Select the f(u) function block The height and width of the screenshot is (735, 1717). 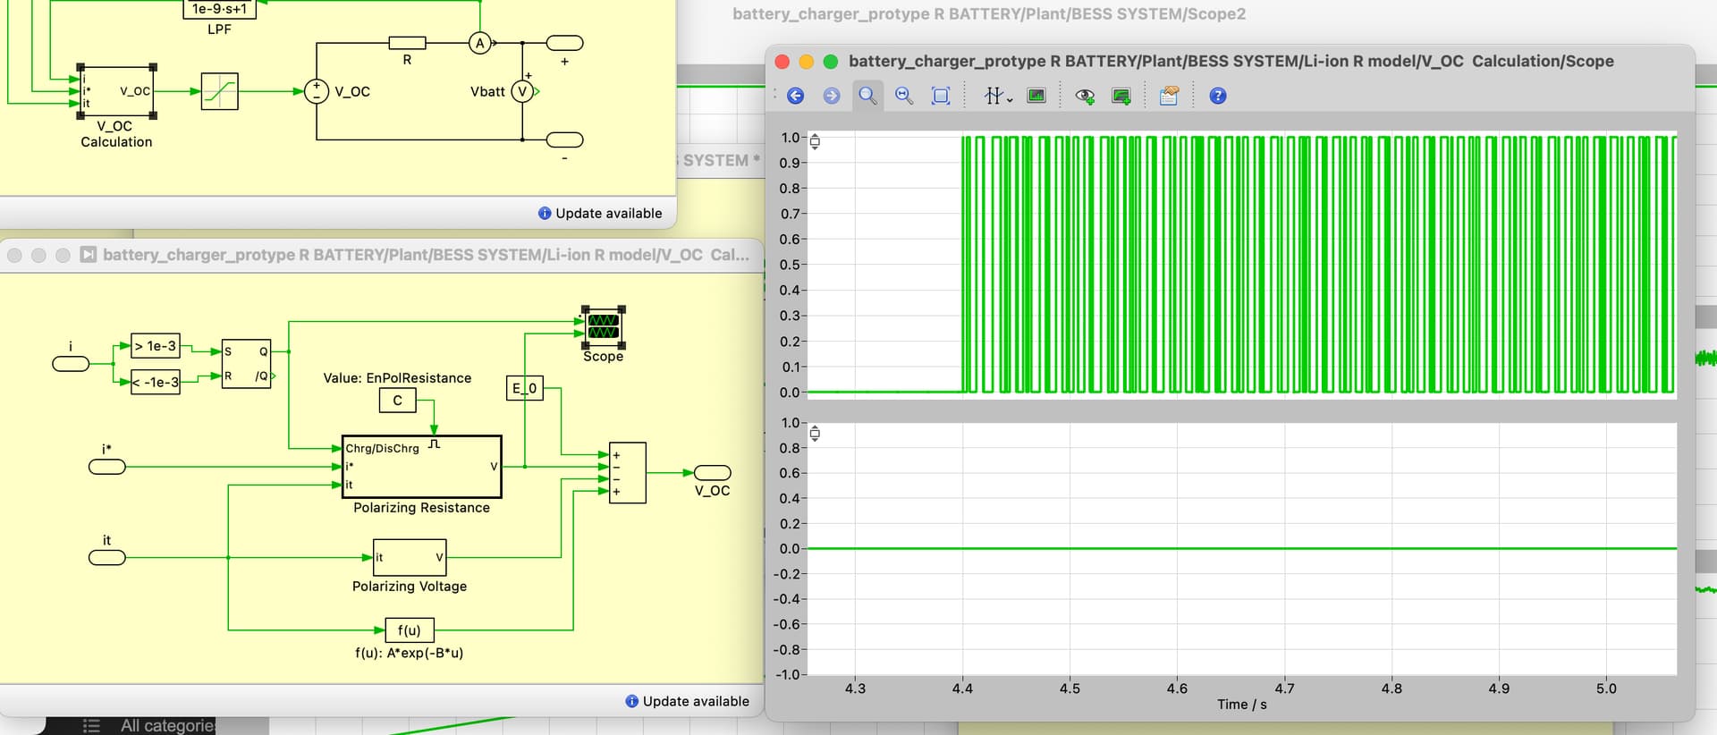point(410,630)
